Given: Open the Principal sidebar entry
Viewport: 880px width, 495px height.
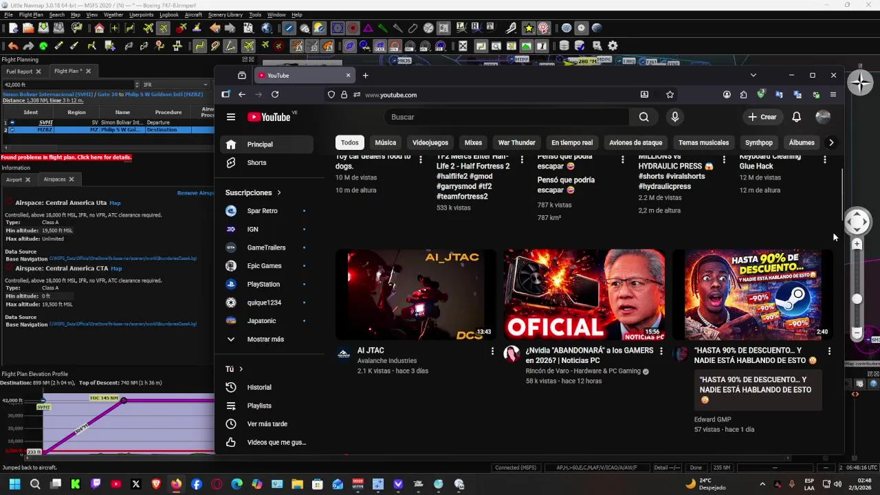Looking at the screenshot, I should click(267, 144).
